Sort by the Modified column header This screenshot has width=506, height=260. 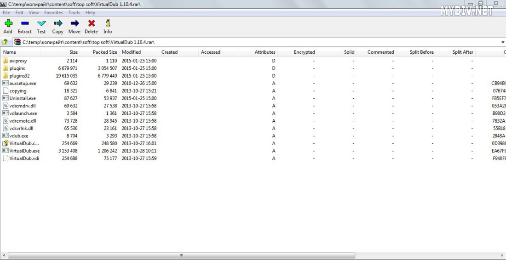click(x=139, y=52)
